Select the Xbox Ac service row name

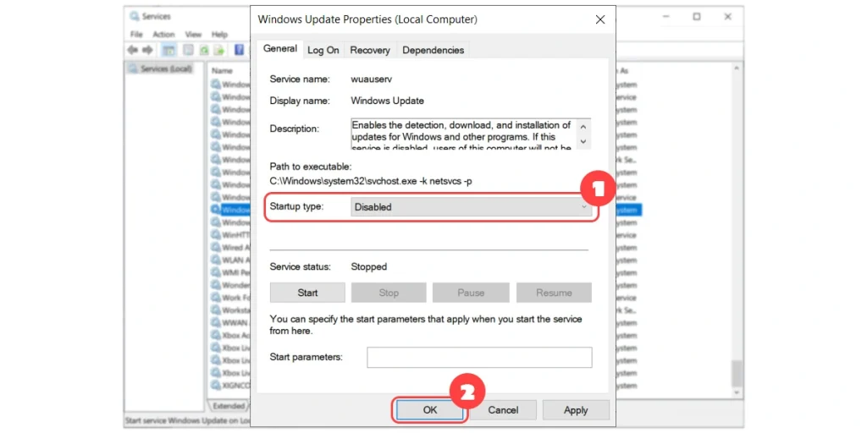pos(236,335)
